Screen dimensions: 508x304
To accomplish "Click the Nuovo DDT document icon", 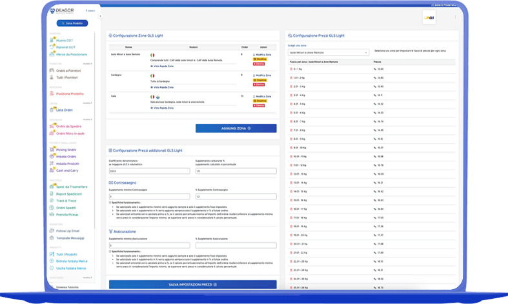I will [52, 40].
